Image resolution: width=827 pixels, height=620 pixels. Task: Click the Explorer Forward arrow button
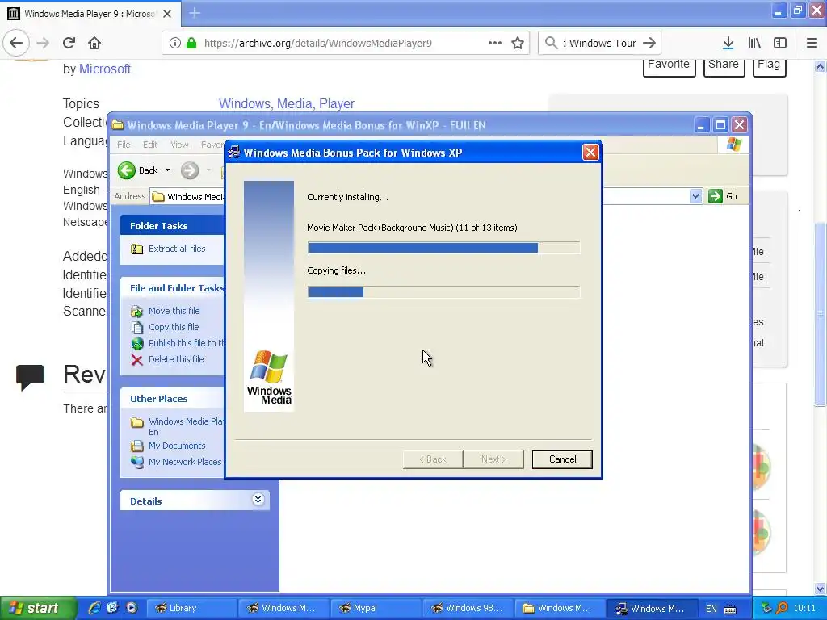pyautogui.click(x=190, y=170)
